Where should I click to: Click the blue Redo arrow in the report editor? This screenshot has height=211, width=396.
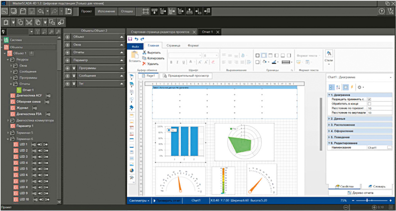pyautogui.click(x=142, y=39)
